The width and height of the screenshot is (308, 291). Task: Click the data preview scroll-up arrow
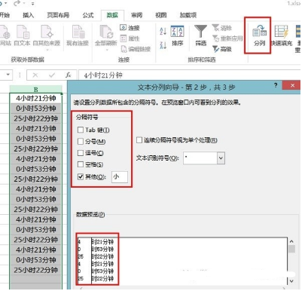click(291, 241)
